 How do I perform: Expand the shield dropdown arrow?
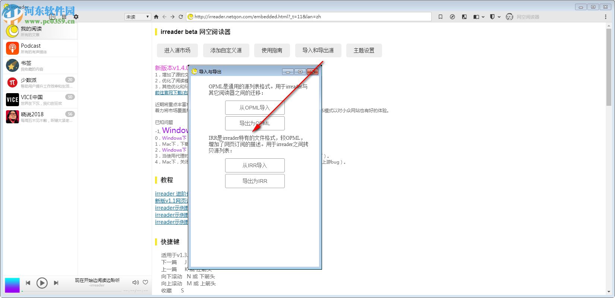(499, 17)
